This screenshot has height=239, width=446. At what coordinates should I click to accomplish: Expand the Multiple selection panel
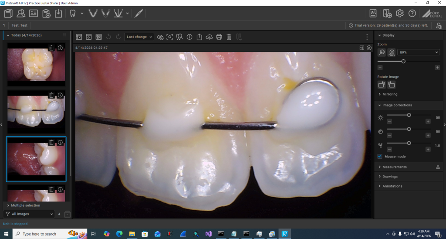pos(25,205)
